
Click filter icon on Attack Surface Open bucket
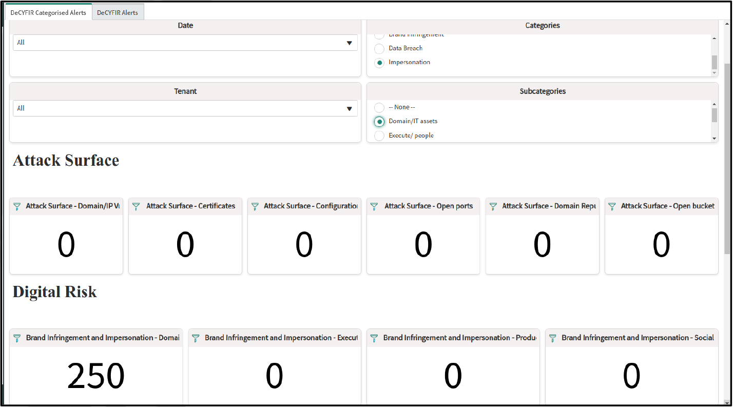612,206
